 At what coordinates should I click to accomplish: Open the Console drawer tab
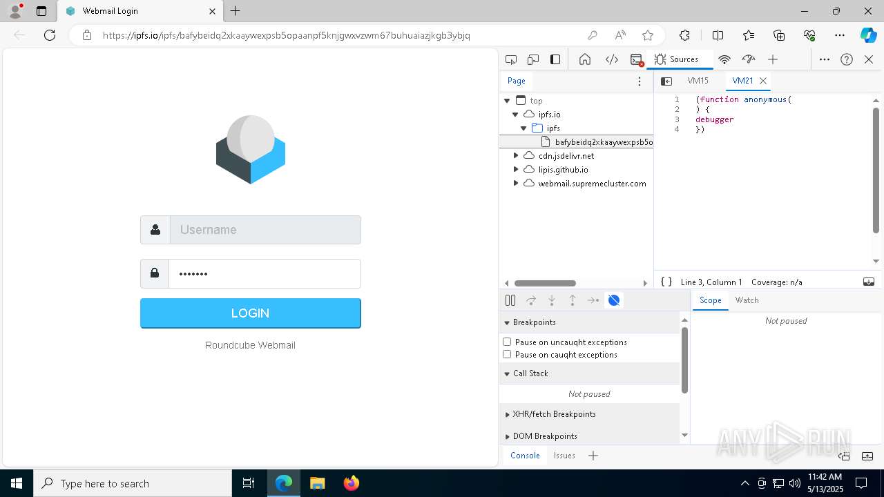pyautogui.click(x=525, y=456)
